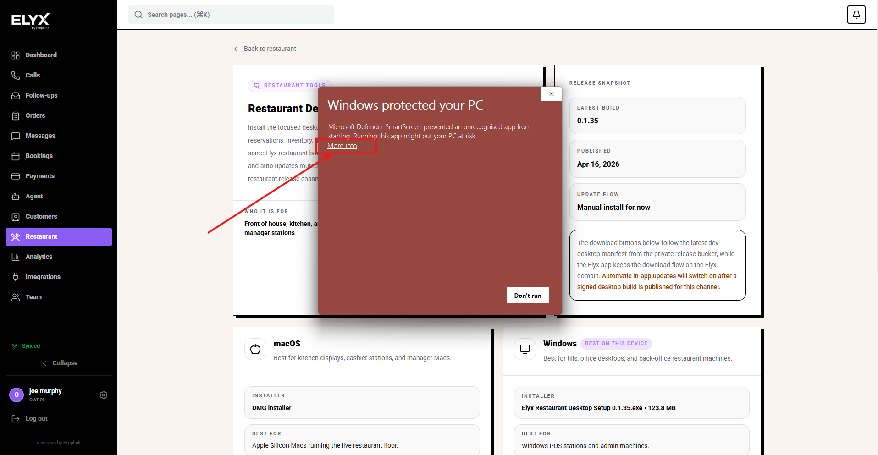Viewport: 878px width, 455px height.
Task: Click the back arrow icon
Action: tap(237, 49)
